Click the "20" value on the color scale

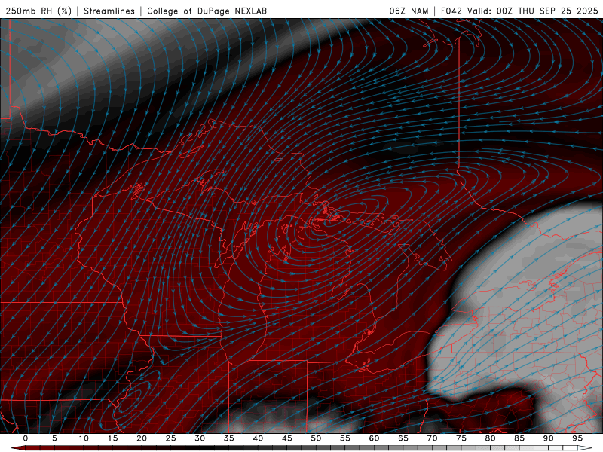coord(142,438)
